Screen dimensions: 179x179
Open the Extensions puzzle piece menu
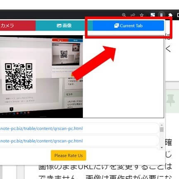click(170, 15)
